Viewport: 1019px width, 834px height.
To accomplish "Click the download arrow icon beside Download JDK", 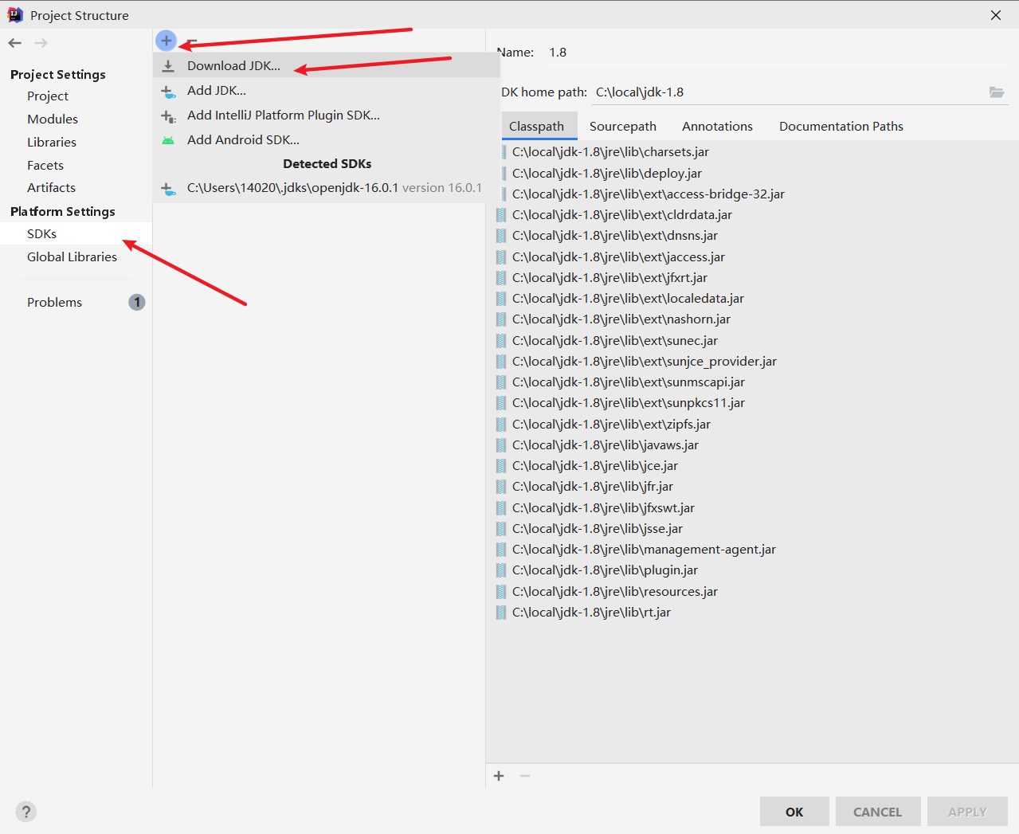I will click(x=168, y=66).
